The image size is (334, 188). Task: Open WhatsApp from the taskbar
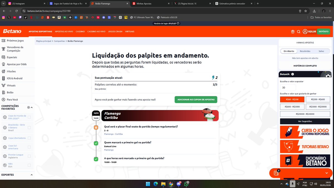click(x=186, y=184)
